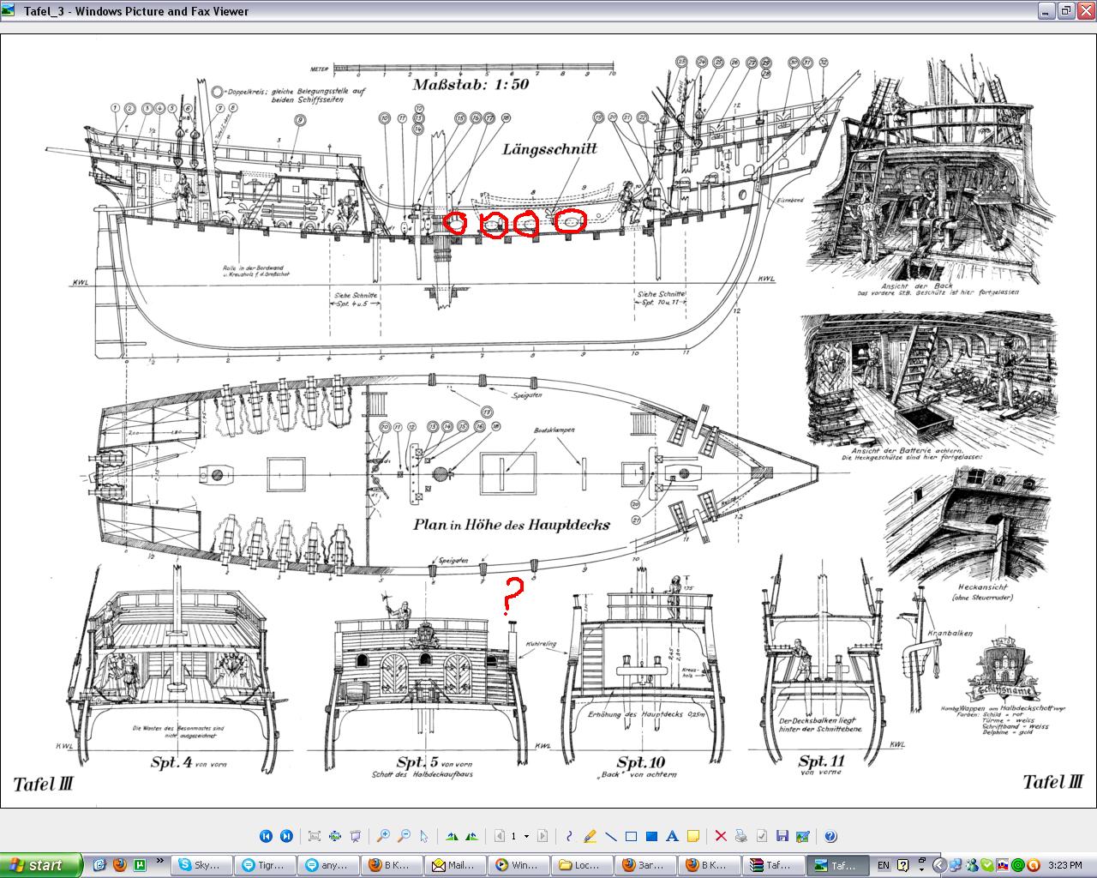Switch to the Win... media taskbar window

coord(520,865)
